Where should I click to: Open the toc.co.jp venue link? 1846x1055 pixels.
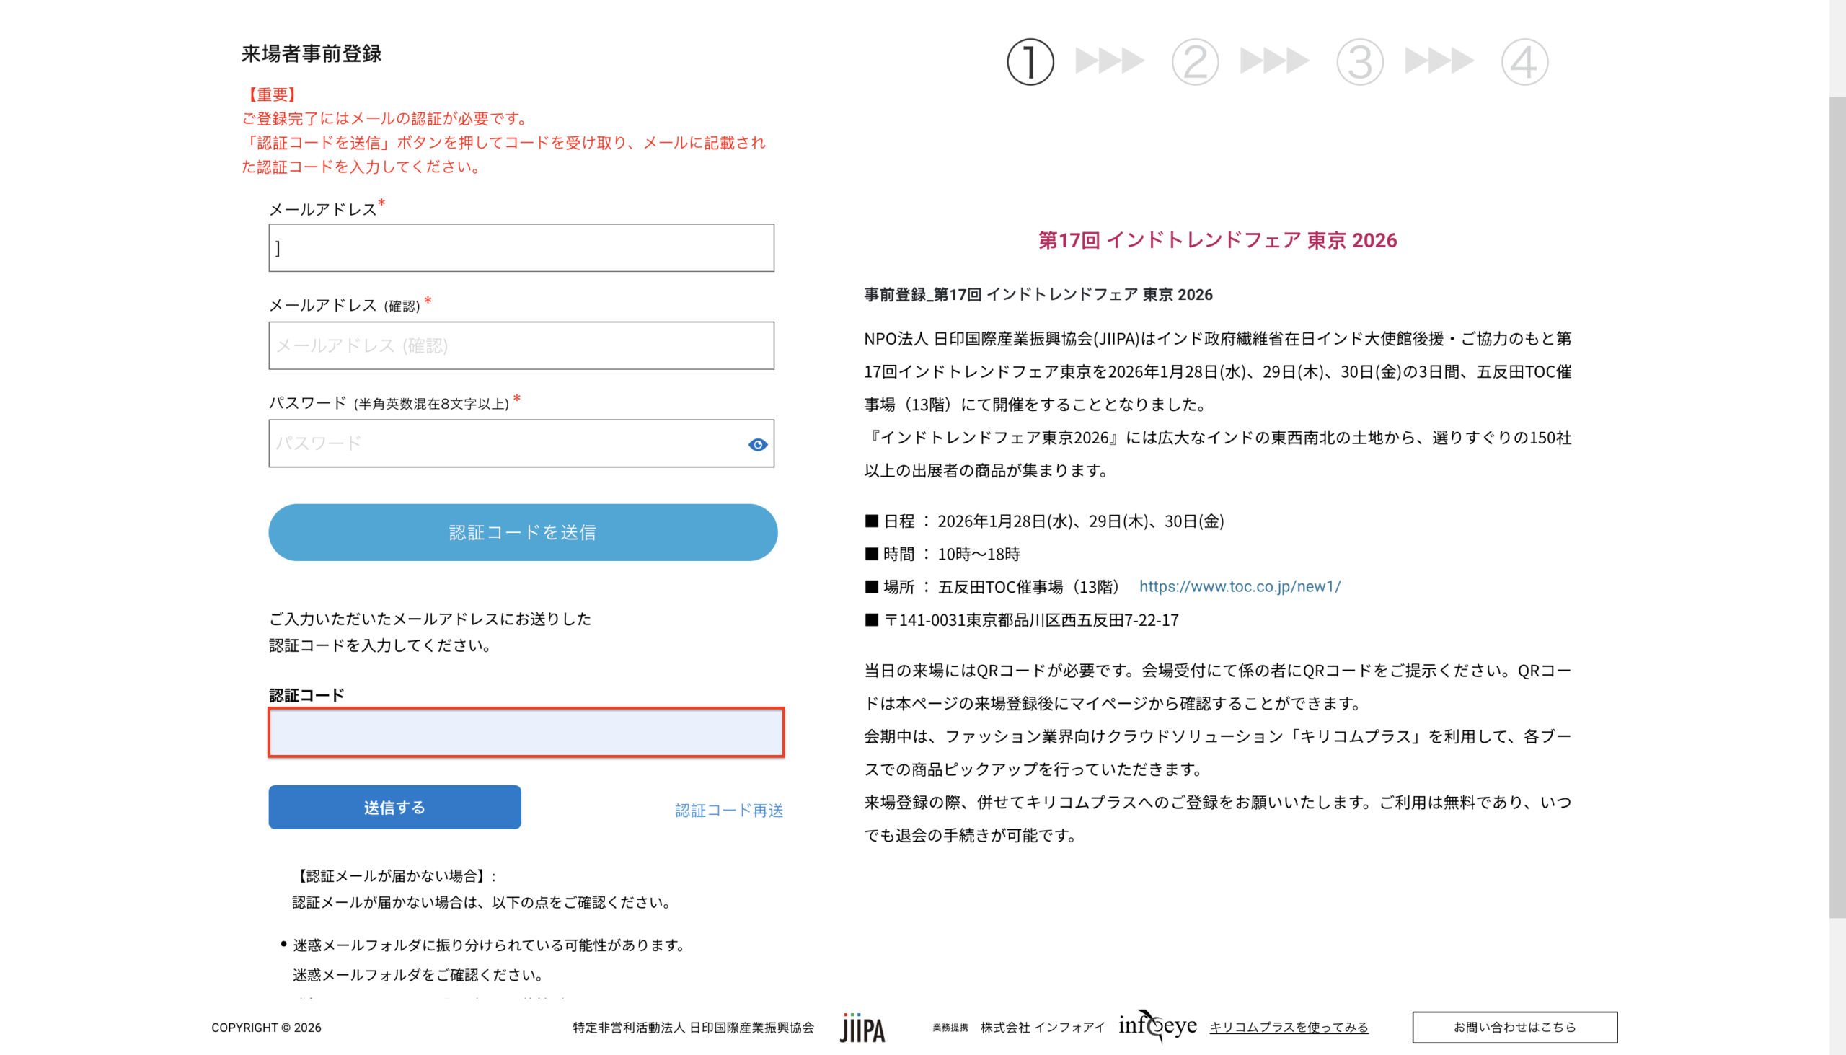(x=1240, y=586)
